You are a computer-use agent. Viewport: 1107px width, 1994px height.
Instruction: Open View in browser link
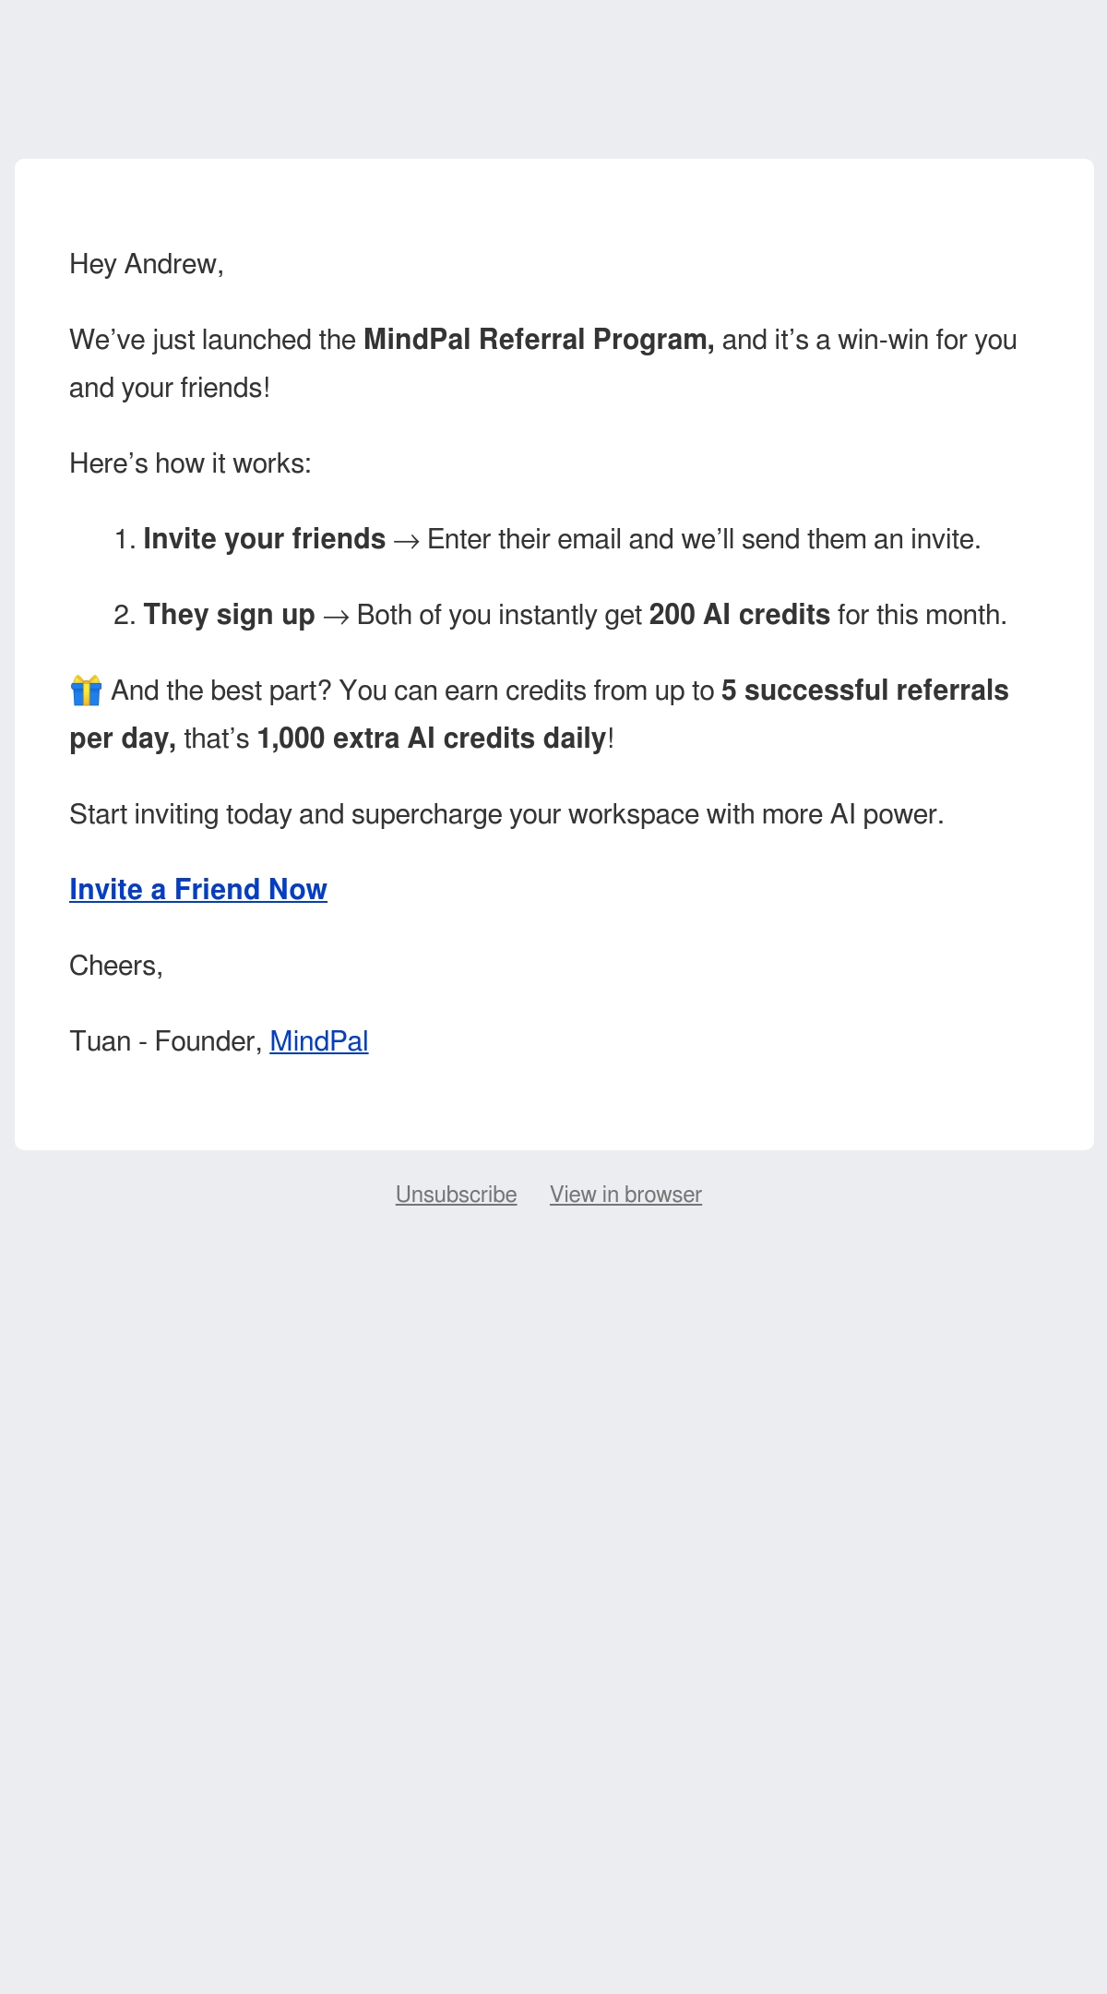click(625, 1195)
